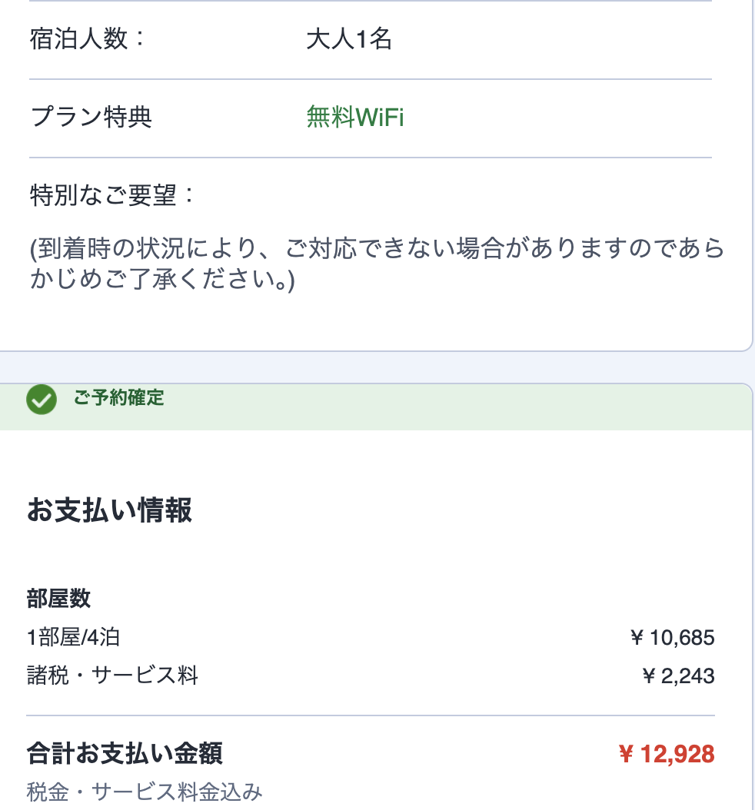Screen dimensions: 755x810
Task: Click the ¥ 10,685 room price
Action: pos(673,637)
